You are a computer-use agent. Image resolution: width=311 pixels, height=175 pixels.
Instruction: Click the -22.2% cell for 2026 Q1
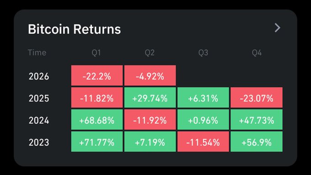click(x=97, y=75)
